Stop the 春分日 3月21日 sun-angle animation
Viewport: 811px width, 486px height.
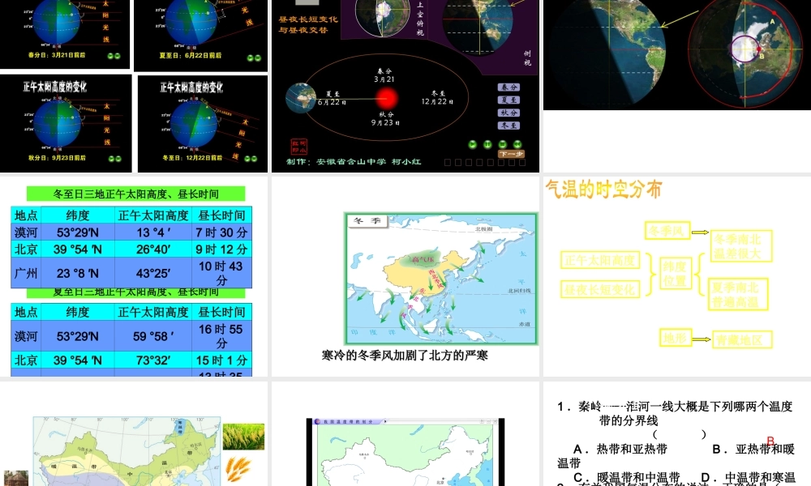coord(118,56)
